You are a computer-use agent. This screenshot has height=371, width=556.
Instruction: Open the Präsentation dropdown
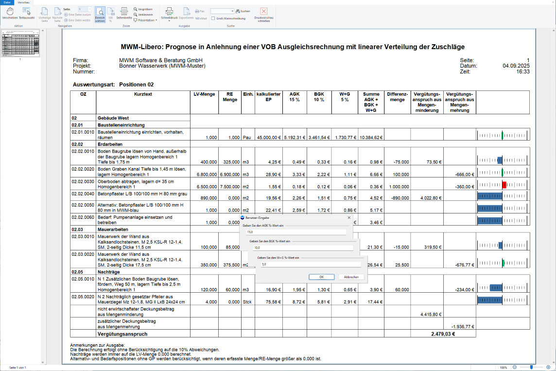(145, 20)
